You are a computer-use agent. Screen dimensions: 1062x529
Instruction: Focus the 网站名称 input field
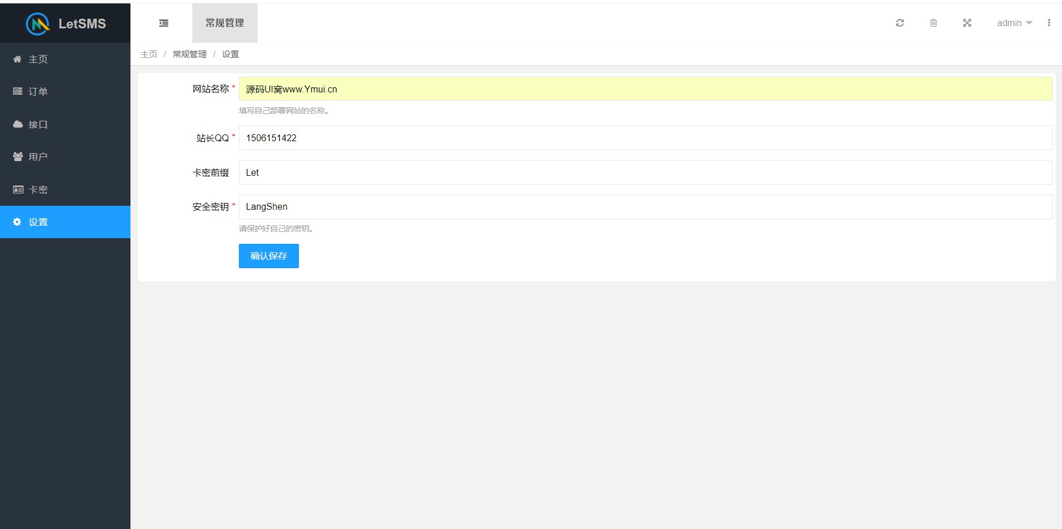(x=645, y=89)
